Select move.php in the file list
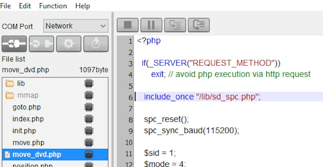This screenshot has height=167, width=323. point(55,143)
